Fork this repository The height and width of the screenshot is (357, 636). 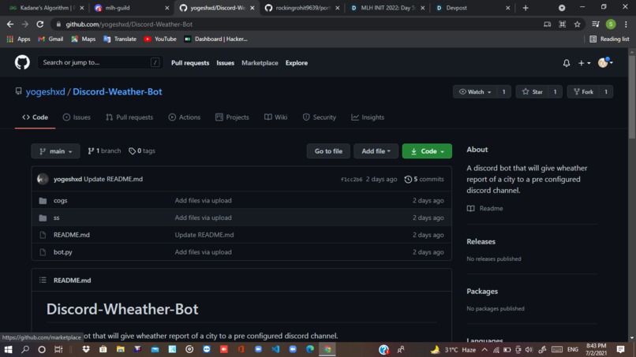click(x=583, y=92)
